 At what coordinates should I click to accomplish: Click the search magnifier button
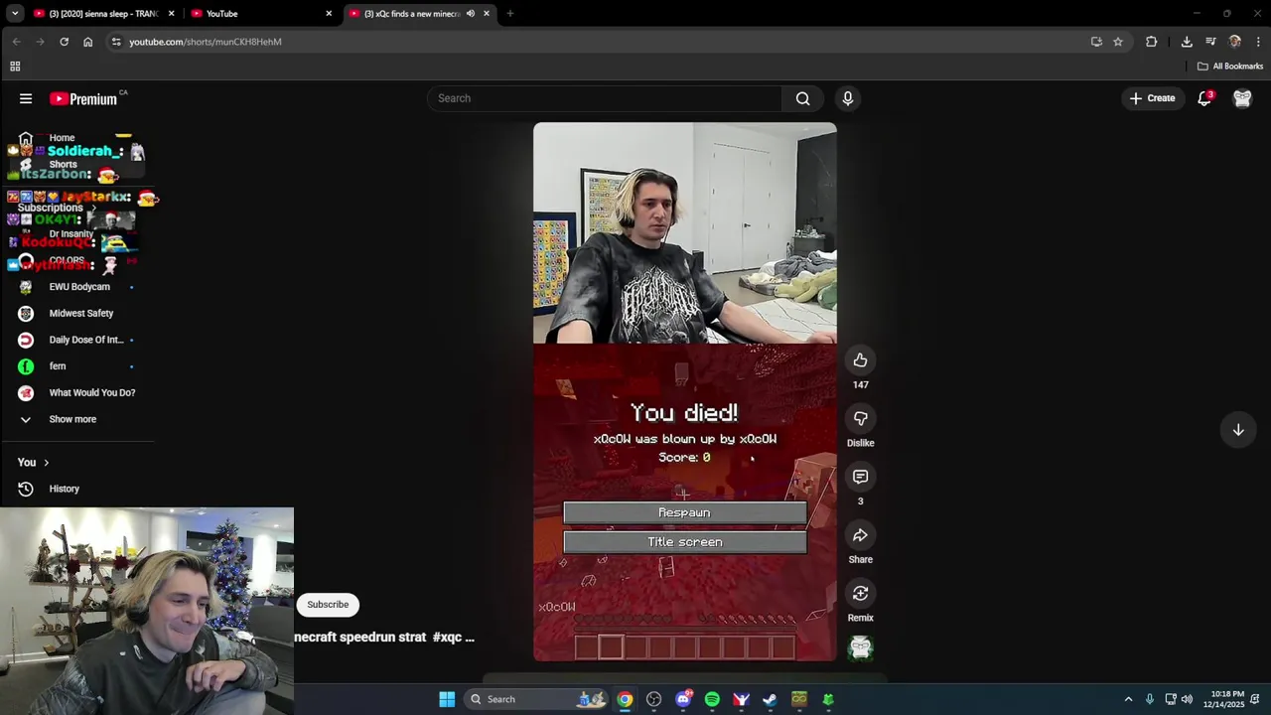[x=802, y=98]
